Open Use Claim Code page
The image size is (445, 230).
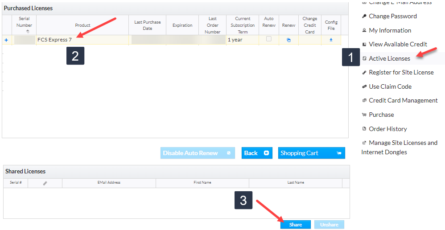click(x=390, y=86)
